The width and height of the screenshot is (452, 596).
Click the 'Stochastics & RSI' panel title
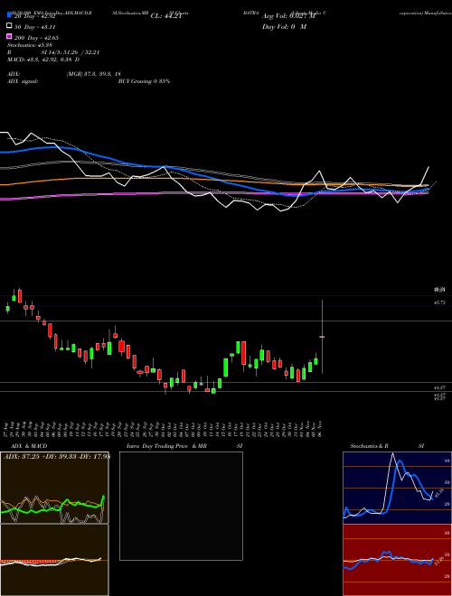[x=387, y=446]
